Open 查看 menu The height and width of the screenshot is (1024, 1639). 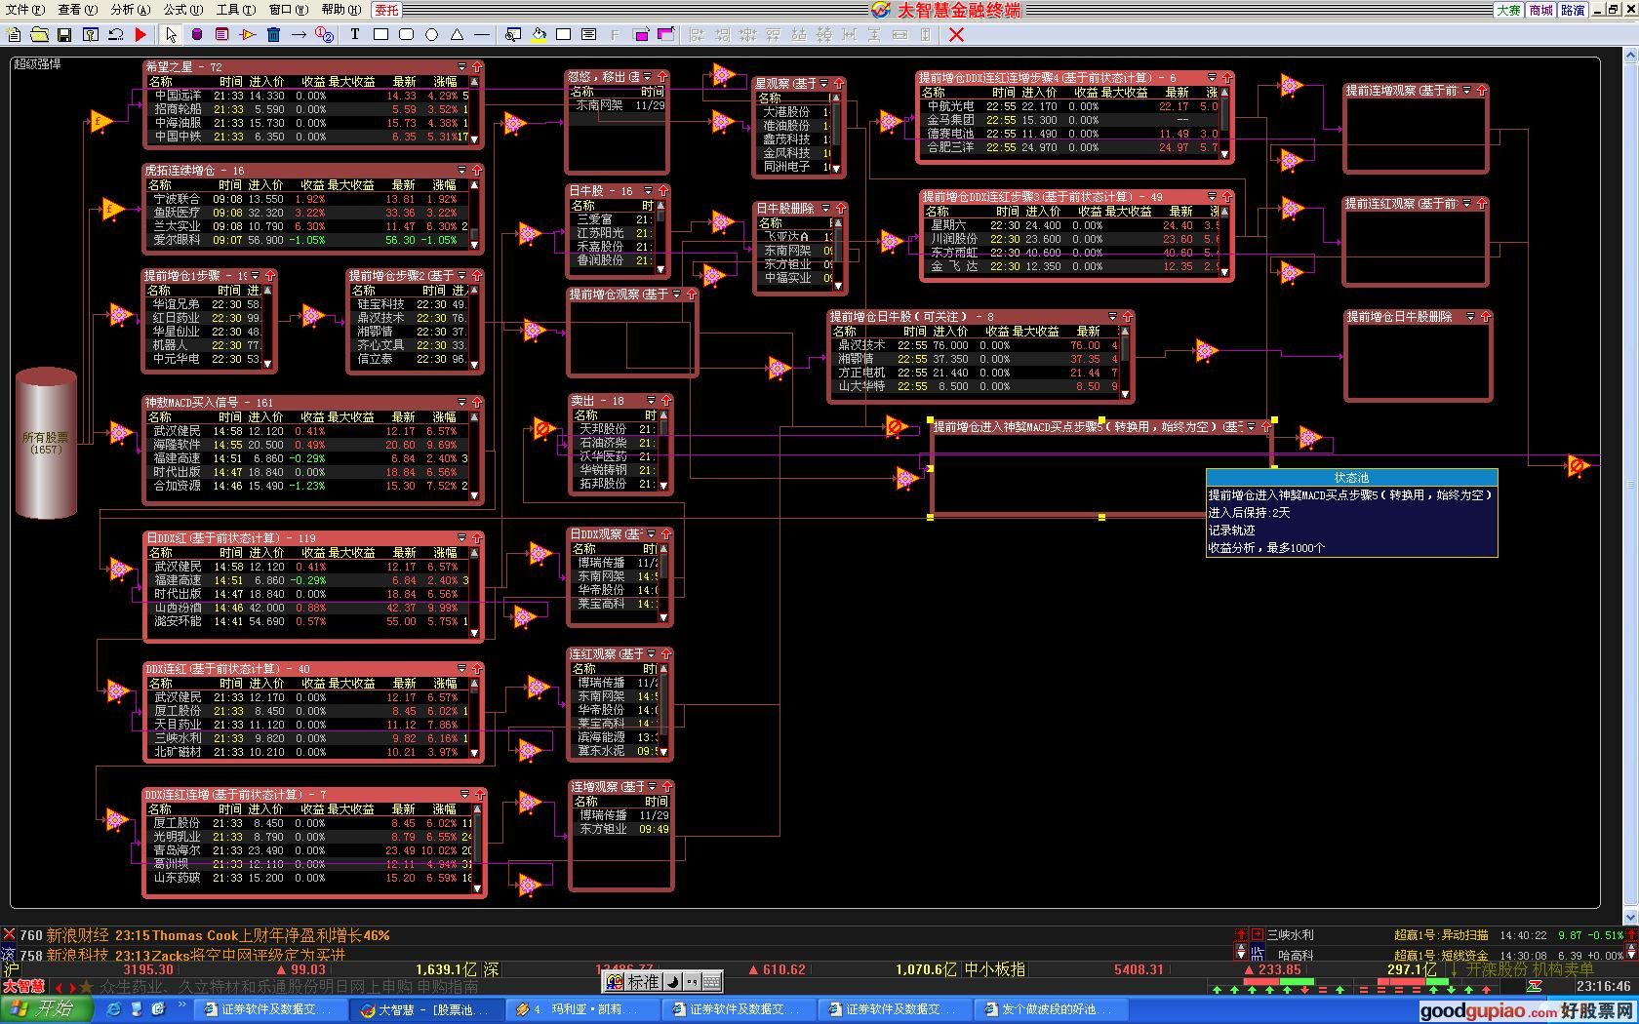[x=78, y=9]
